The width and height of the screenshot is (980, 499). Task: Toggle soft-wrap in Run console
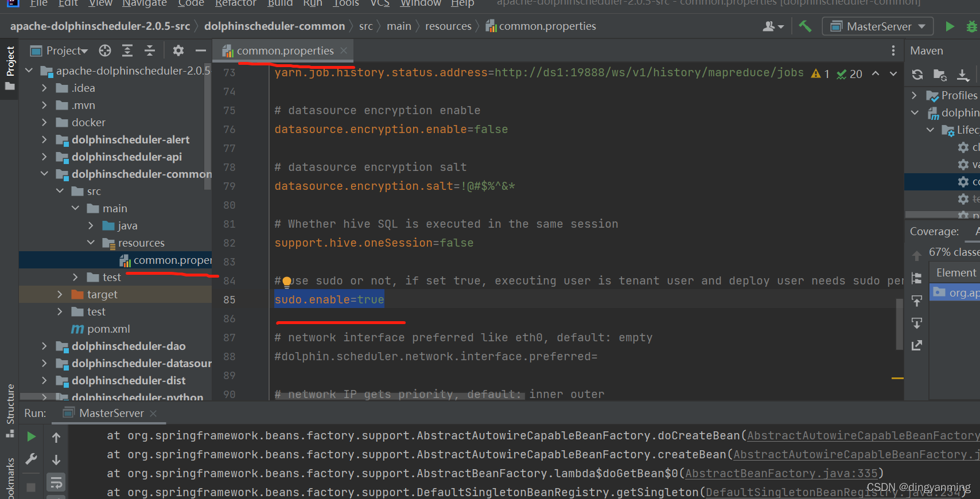[56, 482]
